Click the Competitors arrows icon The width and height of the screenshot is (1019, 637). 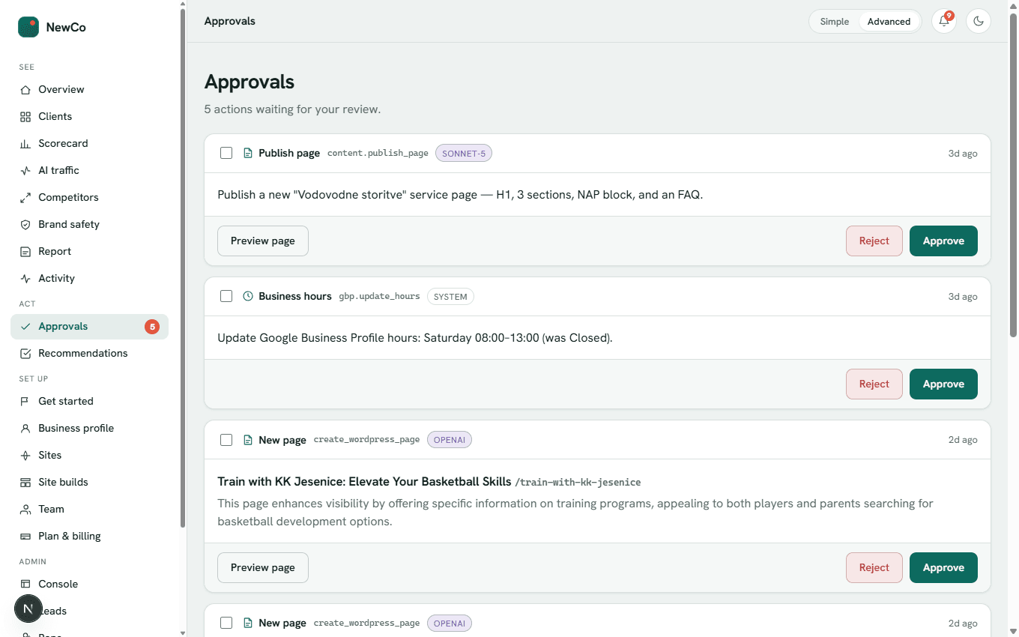(x=25, y=197)
